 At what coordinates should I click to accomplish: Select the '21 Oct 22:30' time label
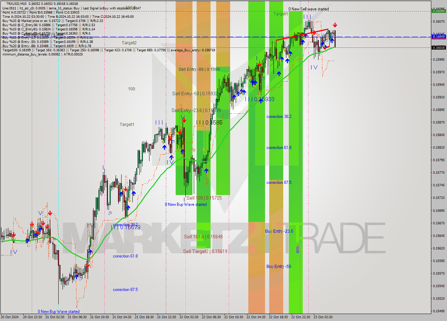pos(167,317)
